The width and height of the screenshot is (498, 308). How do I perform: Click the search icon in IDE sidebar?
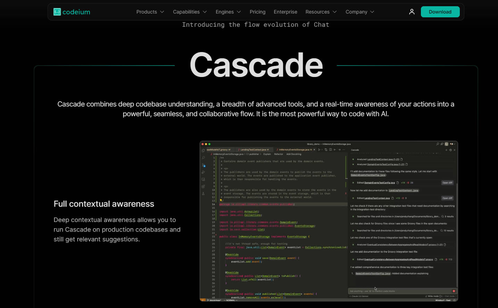203,158
